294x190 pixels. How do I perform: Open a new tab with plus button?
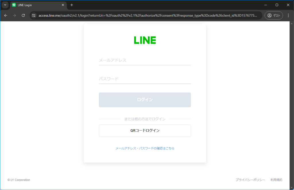[71, 5]
